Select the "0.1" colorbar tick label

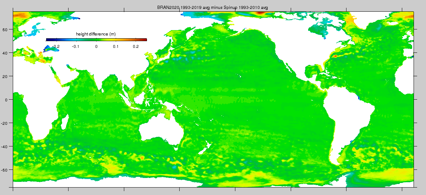click(x=116, y=46)
